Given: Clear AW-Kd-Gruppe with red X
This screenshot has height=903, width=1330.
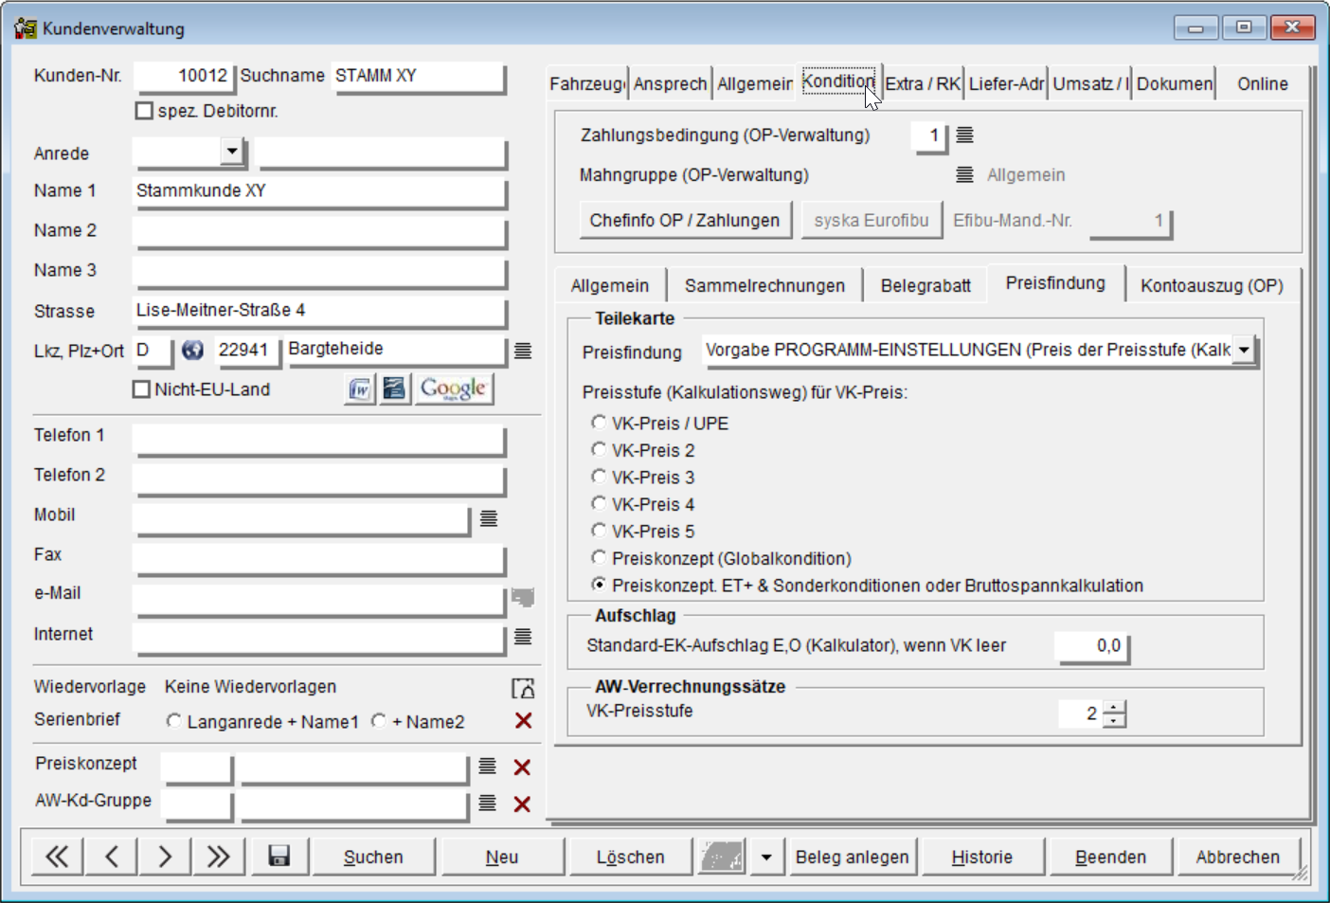Looking at the screenshot, I should 522,804.
